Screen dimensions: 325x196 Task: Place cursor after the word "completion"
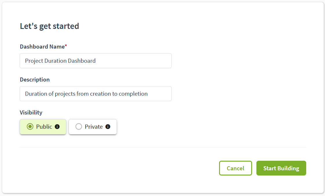pyautogui.click(x=148, y=94)
